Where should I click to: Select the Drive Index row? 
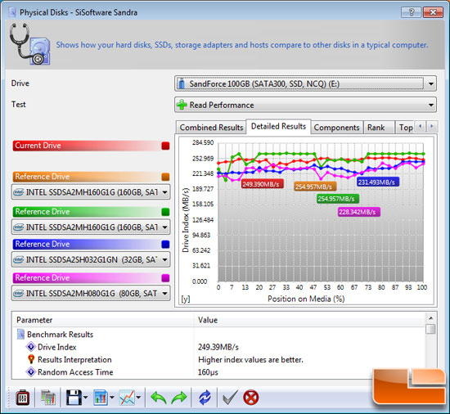pyautogui.click(x=219, y=347)
